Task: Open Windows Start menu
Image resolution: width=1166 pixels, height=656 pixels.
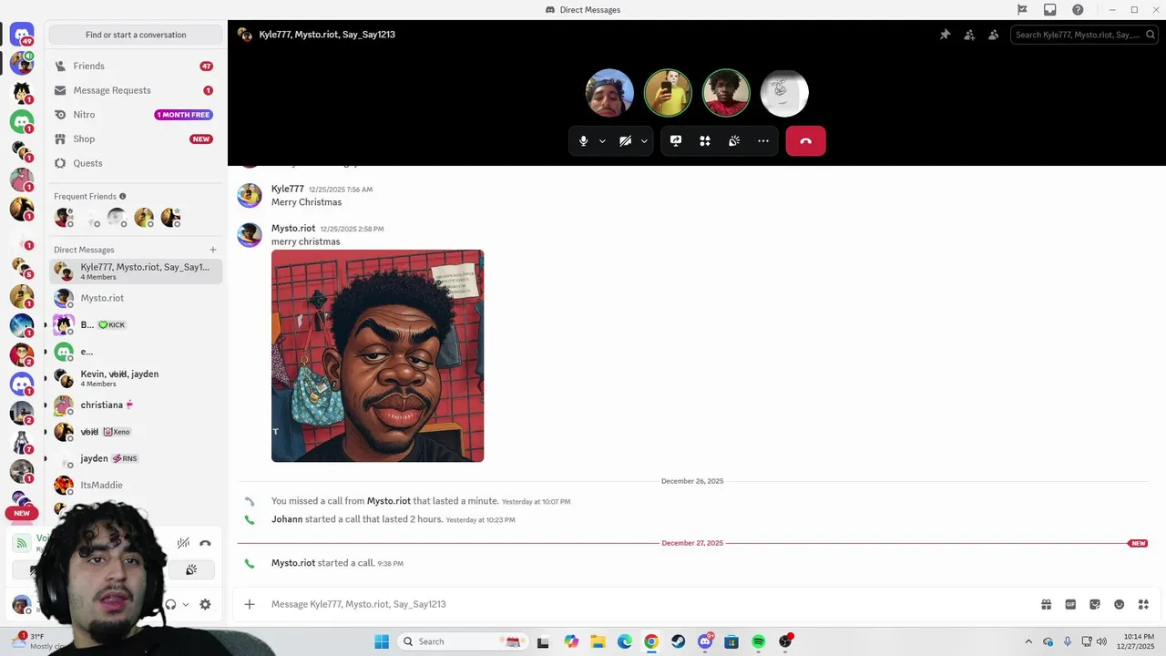Action: point(382,641)
